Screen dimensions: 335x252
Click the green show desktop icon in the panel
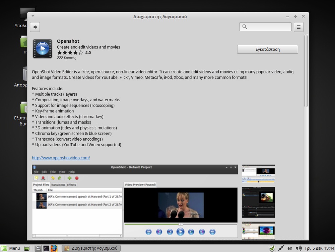tap(27, 248)
